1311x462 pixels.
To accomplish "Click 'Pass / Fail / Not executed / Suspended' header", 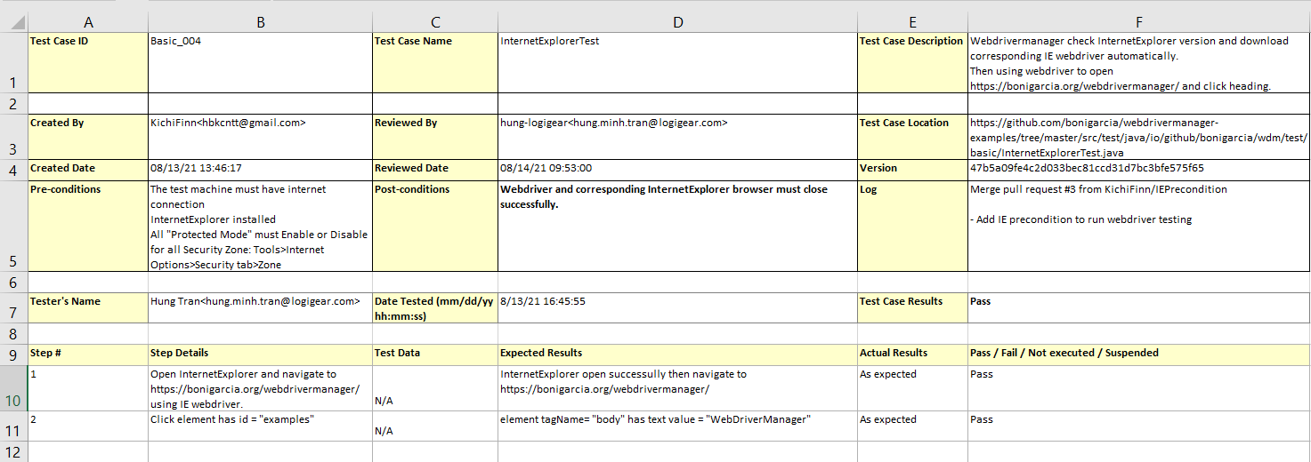I will tap(1138, 355).
